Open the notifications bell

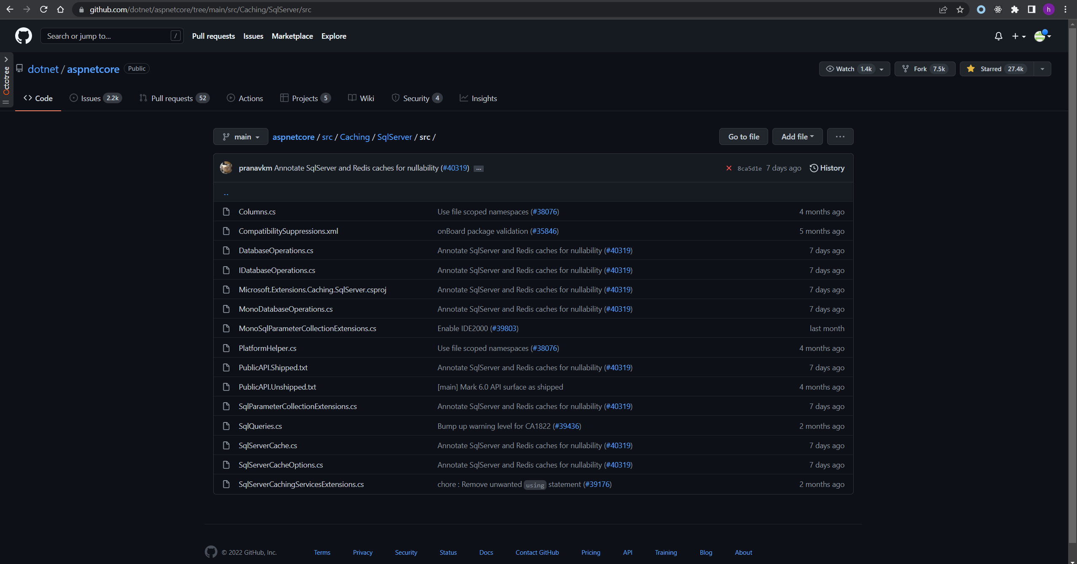pos(998,36)
